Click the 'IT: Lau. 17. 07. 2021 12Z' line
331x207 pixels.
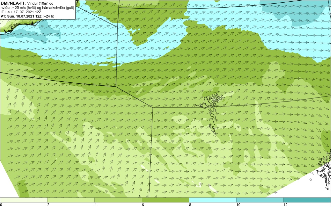click(x=21, y=12)
